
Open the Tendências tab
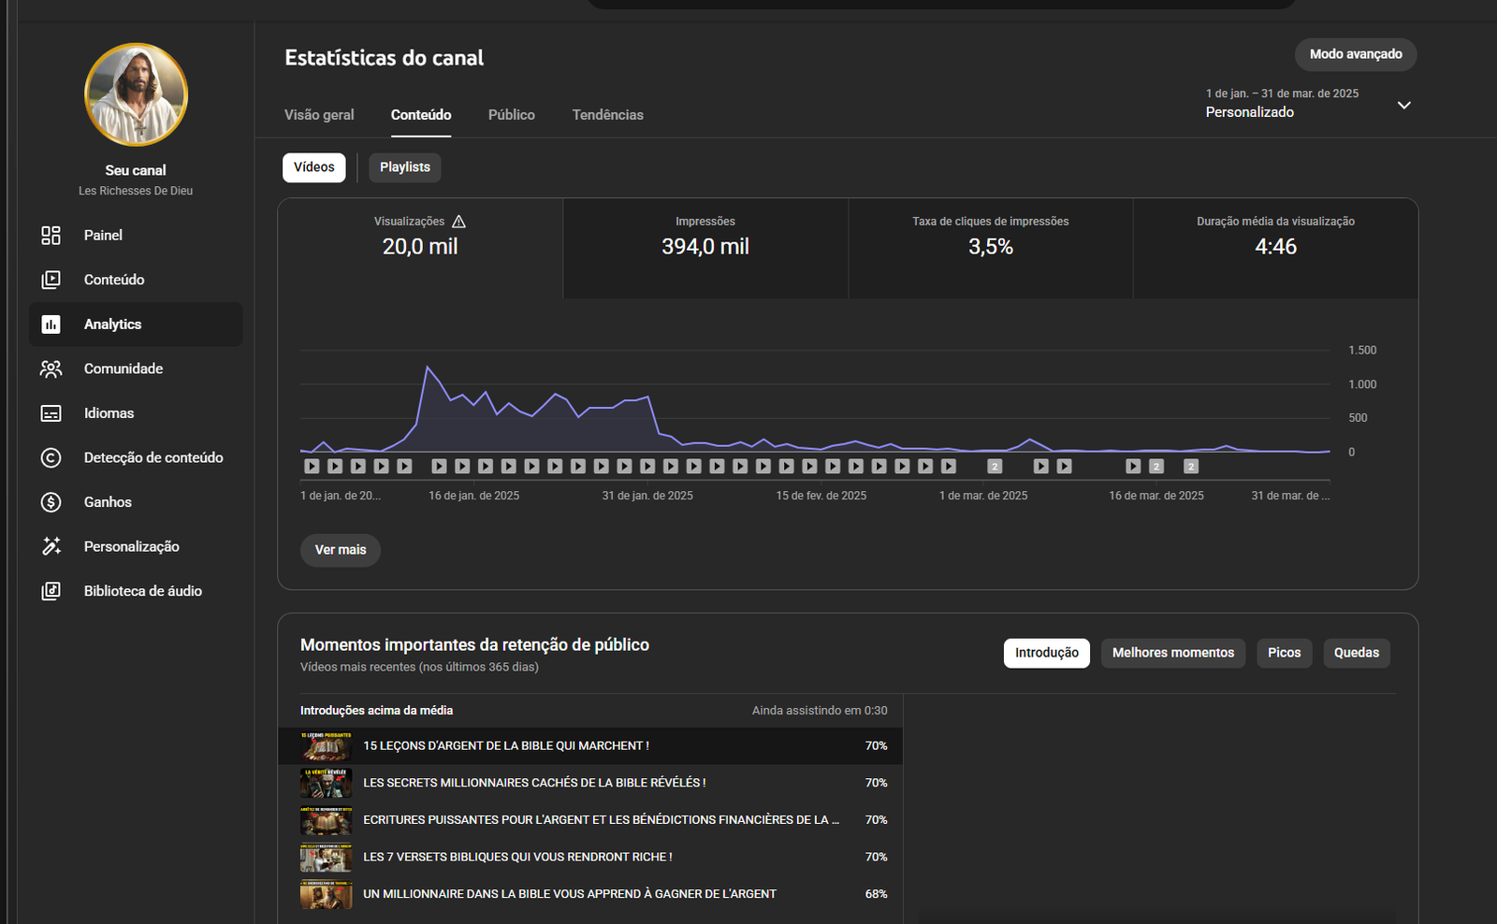(x=608, y=115)
